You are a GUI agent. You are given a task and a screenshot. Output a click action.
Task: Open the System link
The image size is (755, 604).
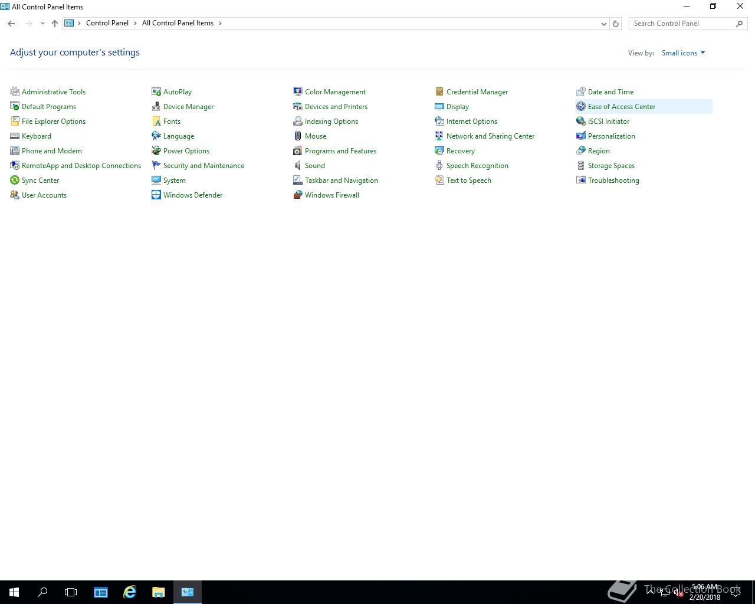pyautogui.click(x=175, y=180)
